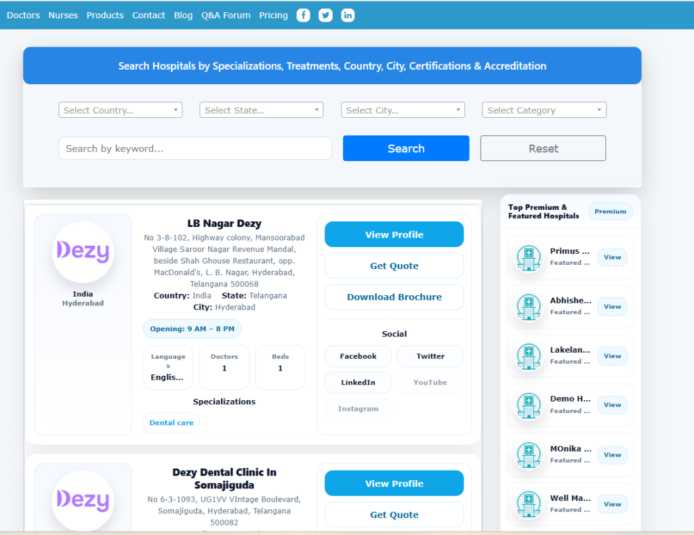Image resolution: width=694 pixels, height=535 pixels.
Task: Open the Select State dropdown
Action: tap(261, 110)
